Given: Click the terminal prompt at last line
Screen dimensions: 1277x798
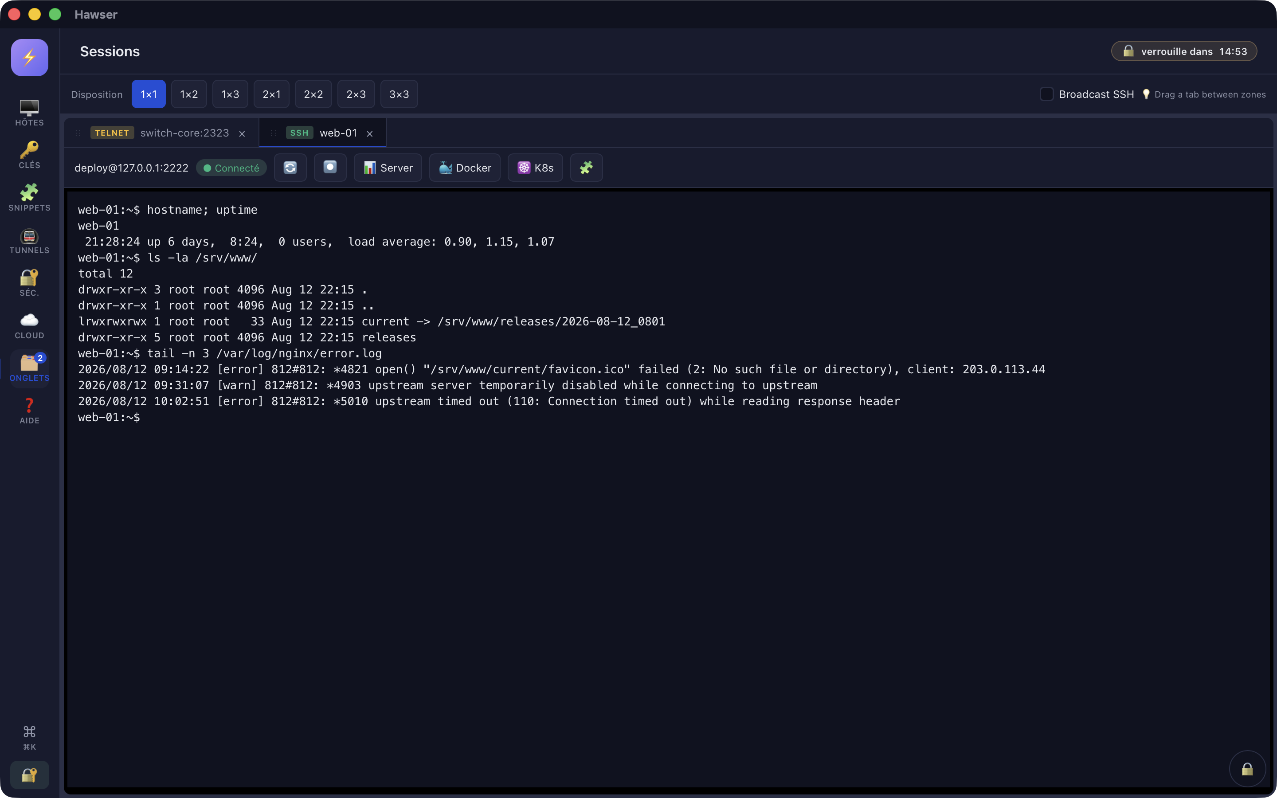Looking at the screenshot, I should pos(109,418).
